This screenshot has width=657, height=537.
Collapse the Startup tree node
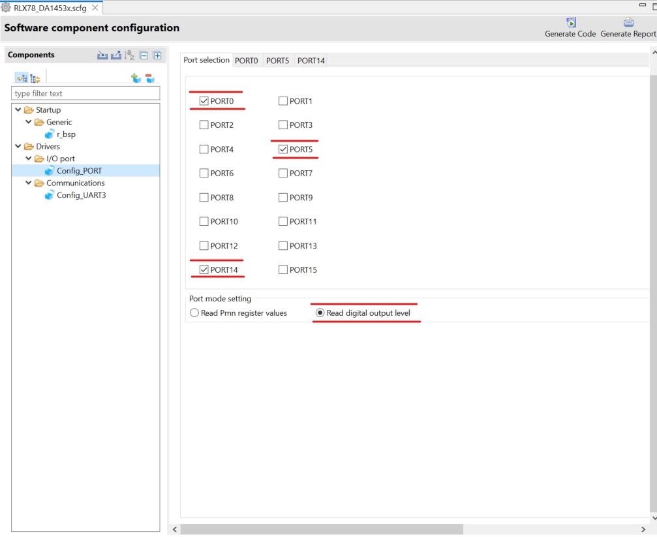tap(18, 110)
